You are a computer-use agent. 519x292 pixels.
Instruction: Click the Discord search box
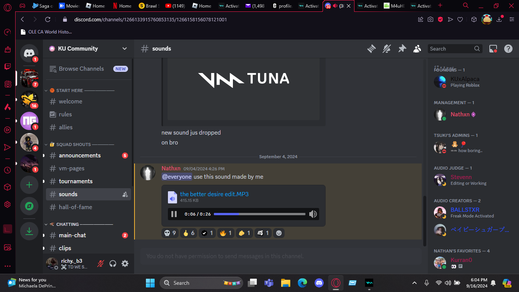pos(455,49)
